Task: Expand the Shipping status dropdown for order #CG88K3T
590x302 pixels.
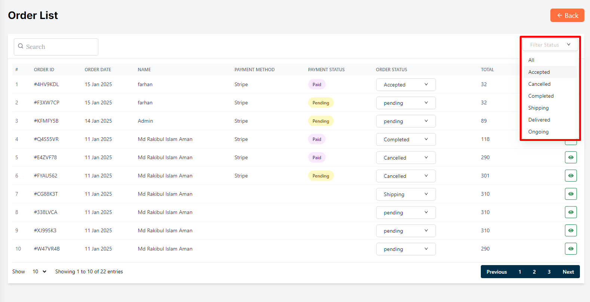Action: [406, 194]
